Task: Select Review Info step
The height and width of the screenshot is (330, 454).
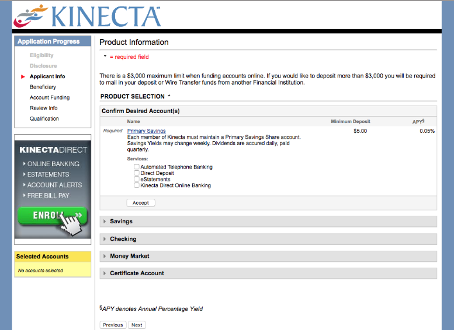Action: coord(43,108)
